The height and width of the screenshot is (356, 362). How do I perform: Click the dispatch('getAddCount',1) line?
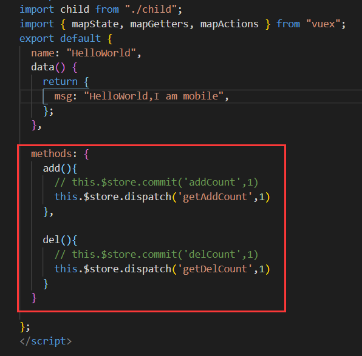162,197
